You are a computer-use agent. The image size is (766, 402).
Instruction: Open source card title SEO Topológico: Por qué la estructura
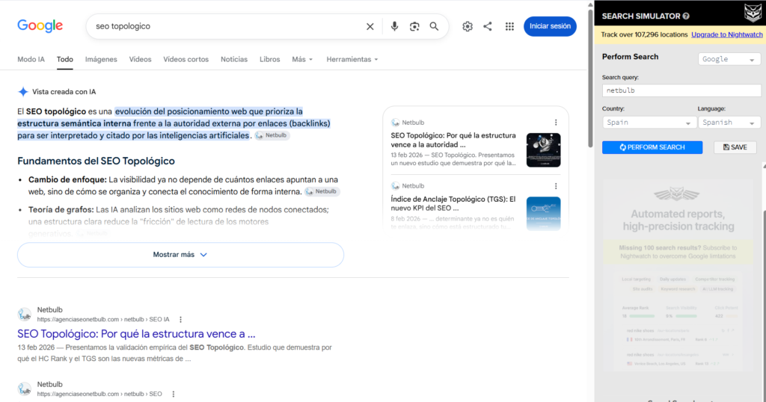(x=453, y=140)
